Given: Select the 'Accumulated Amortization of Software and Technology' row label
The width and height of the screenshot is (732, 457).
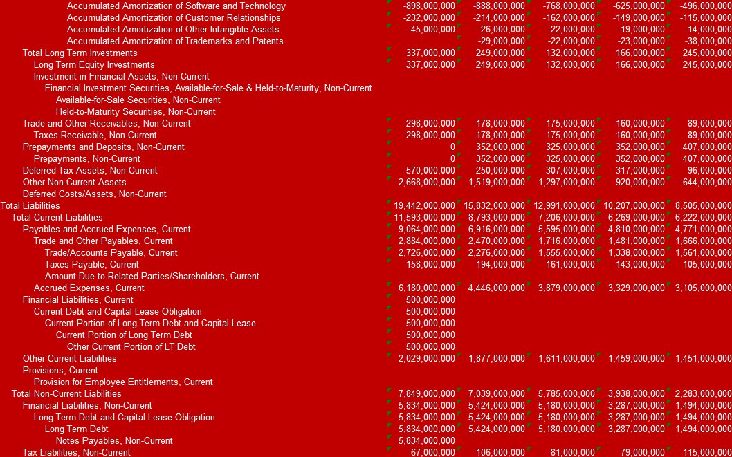Looking at the screenshot, I should pyautogui.click(x=176, y=6).
